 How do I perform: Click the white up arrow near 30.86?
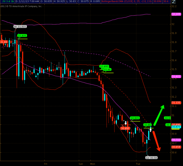pyautogui.click(x=151, y=130)
